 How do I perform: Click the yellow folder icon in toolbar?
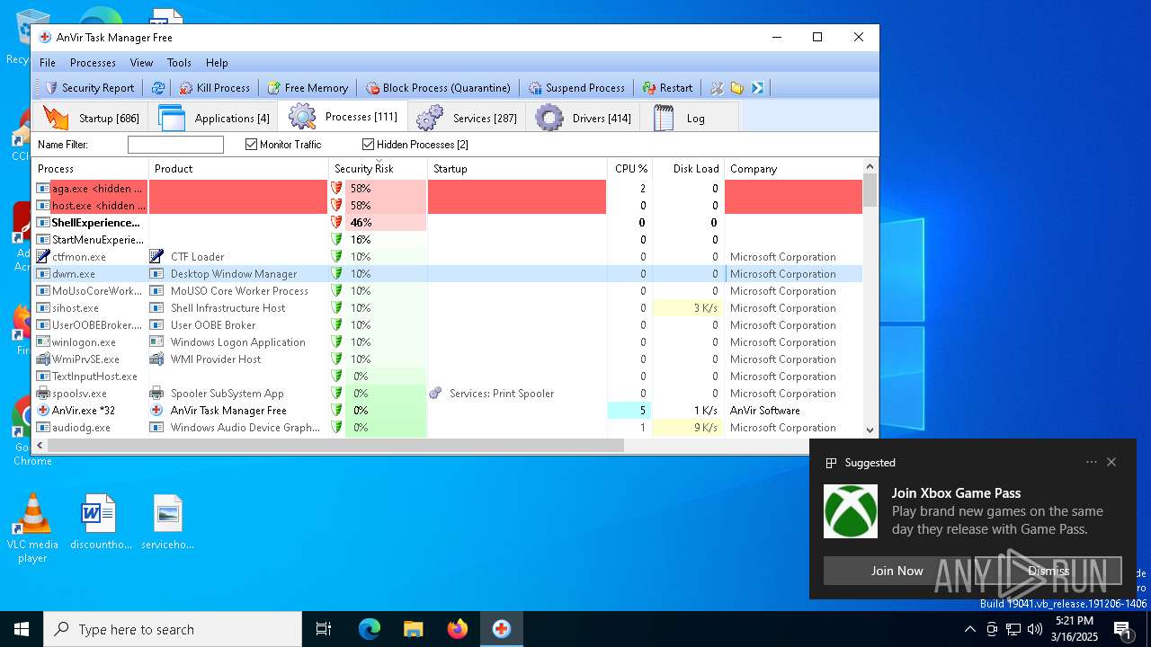[x=737, y=88]
